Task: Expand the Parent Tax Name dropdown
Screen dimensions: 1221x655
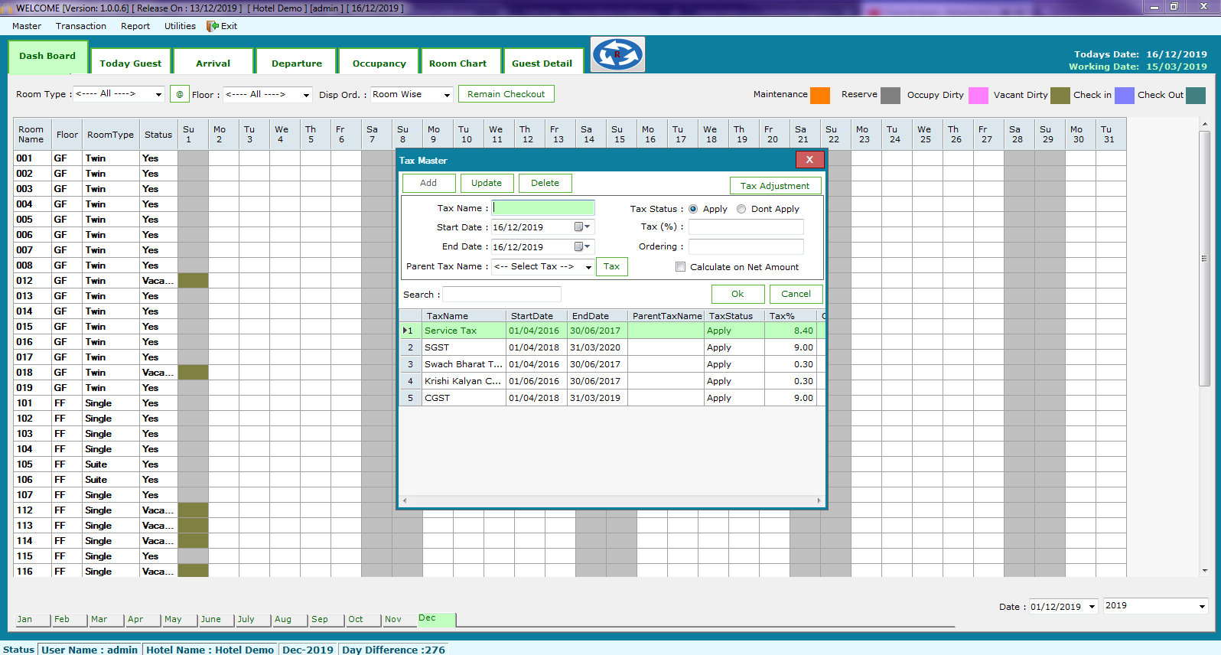Action: (588, 267)
